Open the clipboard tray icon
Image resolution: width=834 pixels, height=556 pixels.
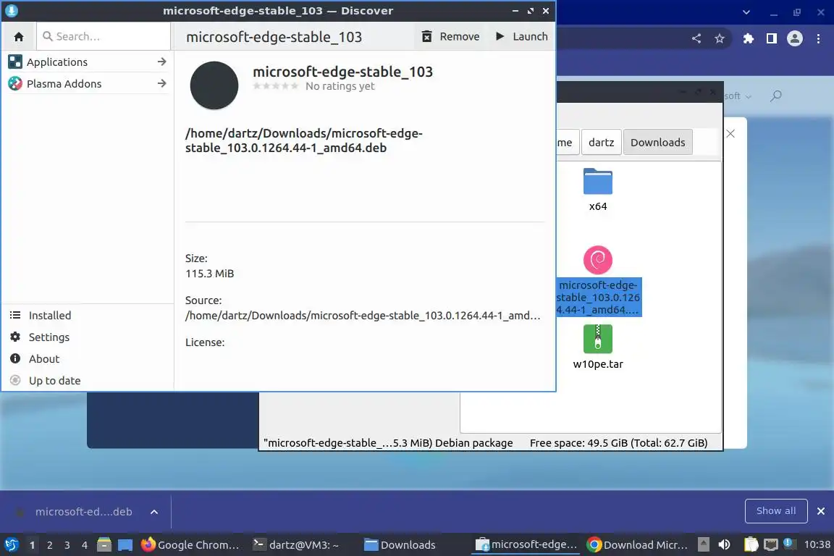(x=751, y=544)
